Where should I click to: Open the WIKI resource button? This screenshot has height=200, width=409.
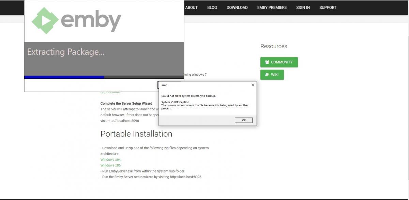coord(272,75)
